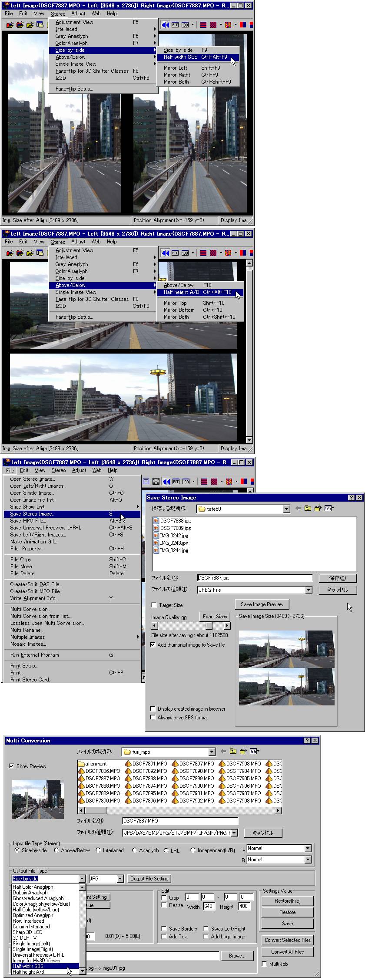The image size is (365, 978).
Task: Open the JPG output format dropdown
Action: pyautogui.click(x=120, y=879)
